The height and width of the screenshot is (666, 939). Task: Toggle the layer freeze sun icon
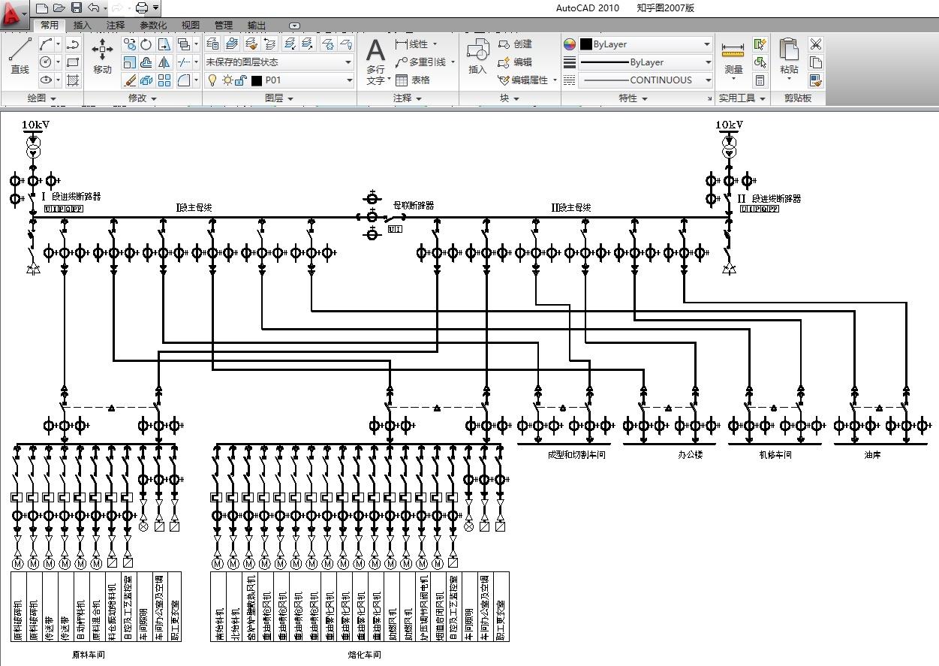(x=227, y=80)
